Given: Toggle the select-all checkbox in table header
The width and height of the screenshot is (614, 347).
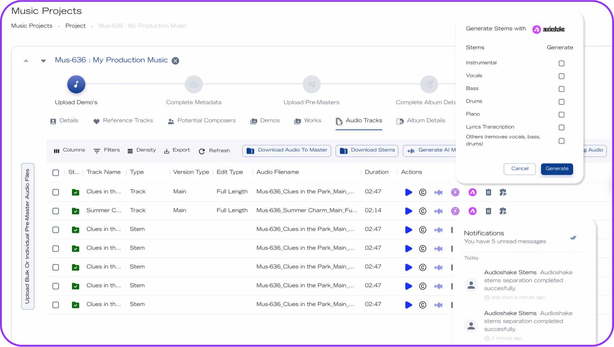Looking at the screenshot, I should 56,173.
